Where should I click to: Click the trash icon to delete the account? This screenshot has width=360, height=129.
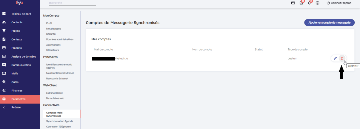point(342,59)
